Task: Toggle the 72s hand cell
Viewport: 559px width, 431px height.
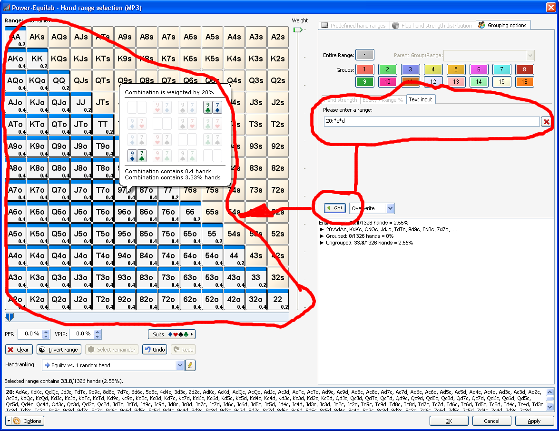Action: click(x=278, y=190)
